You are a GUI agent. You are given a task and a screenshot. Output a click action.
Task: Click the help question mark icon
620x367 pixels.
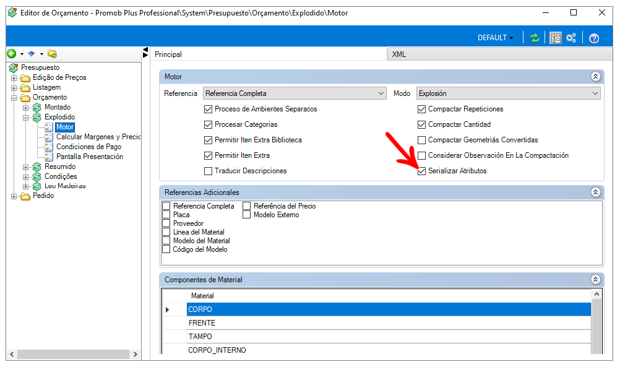click(594, 38)
